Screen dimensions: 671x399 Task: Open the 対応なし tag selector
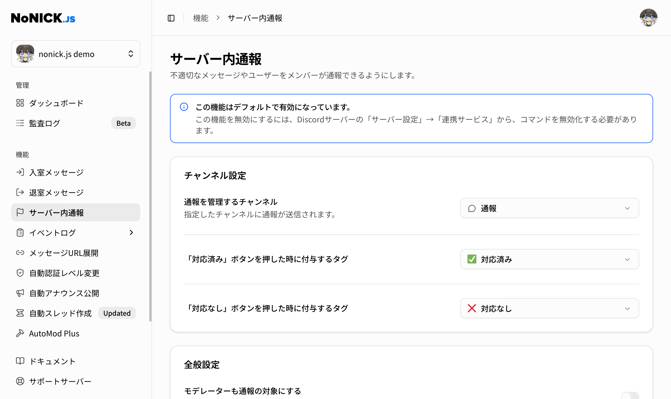click(549, 308)
